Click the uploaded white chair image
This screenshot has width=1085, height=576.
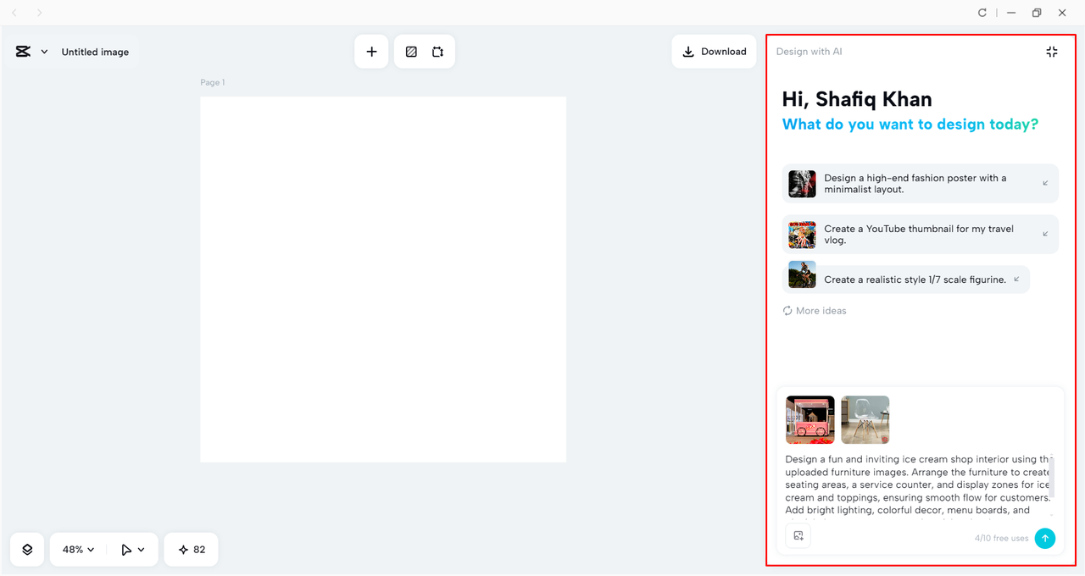[x=865, y=419]
